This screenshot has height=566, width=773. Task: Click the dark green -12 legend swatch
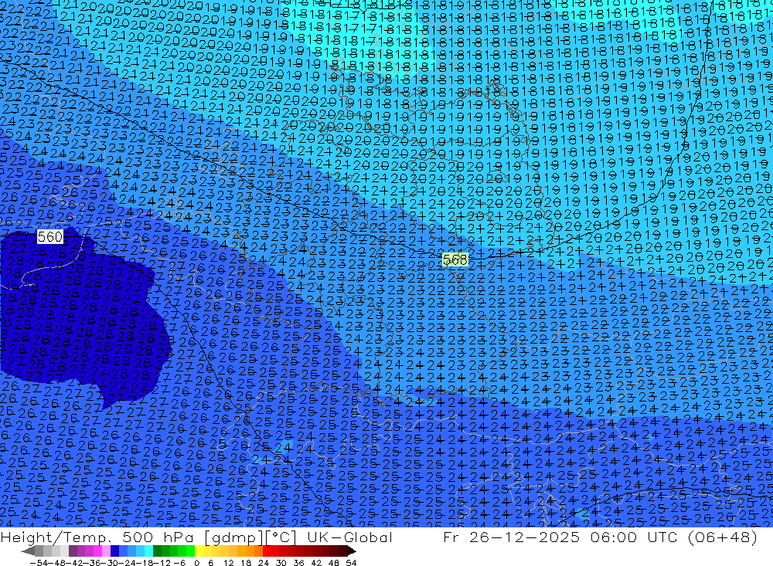point(157,551)
